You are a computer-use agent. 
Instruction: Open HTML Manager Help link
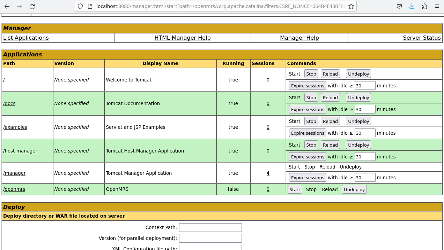183,38
